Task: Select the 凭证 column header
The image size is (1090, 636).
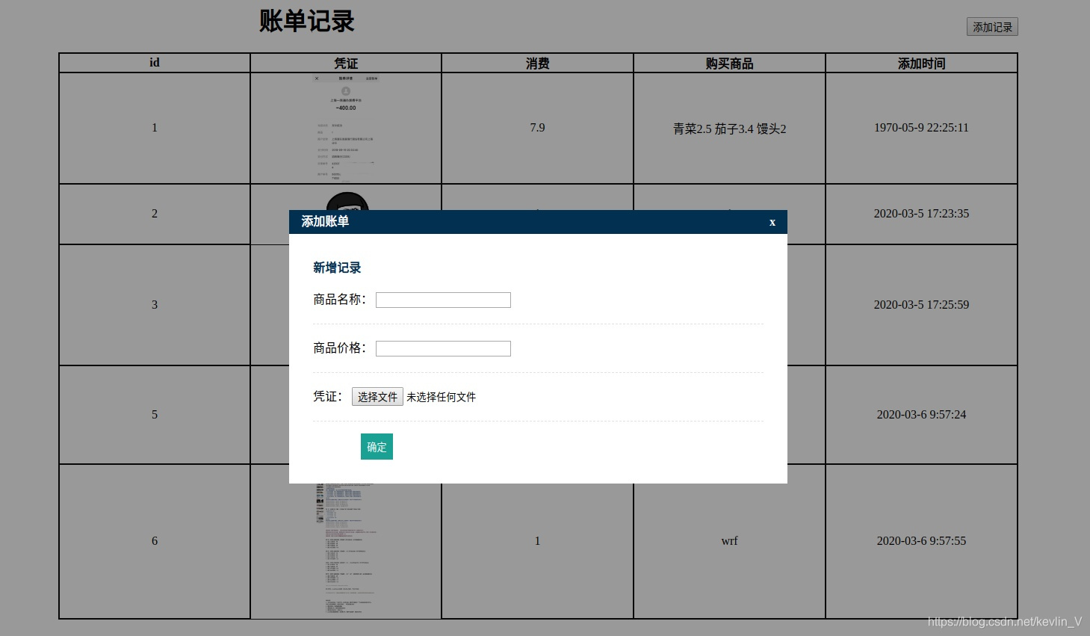Action: click(346, 63)
